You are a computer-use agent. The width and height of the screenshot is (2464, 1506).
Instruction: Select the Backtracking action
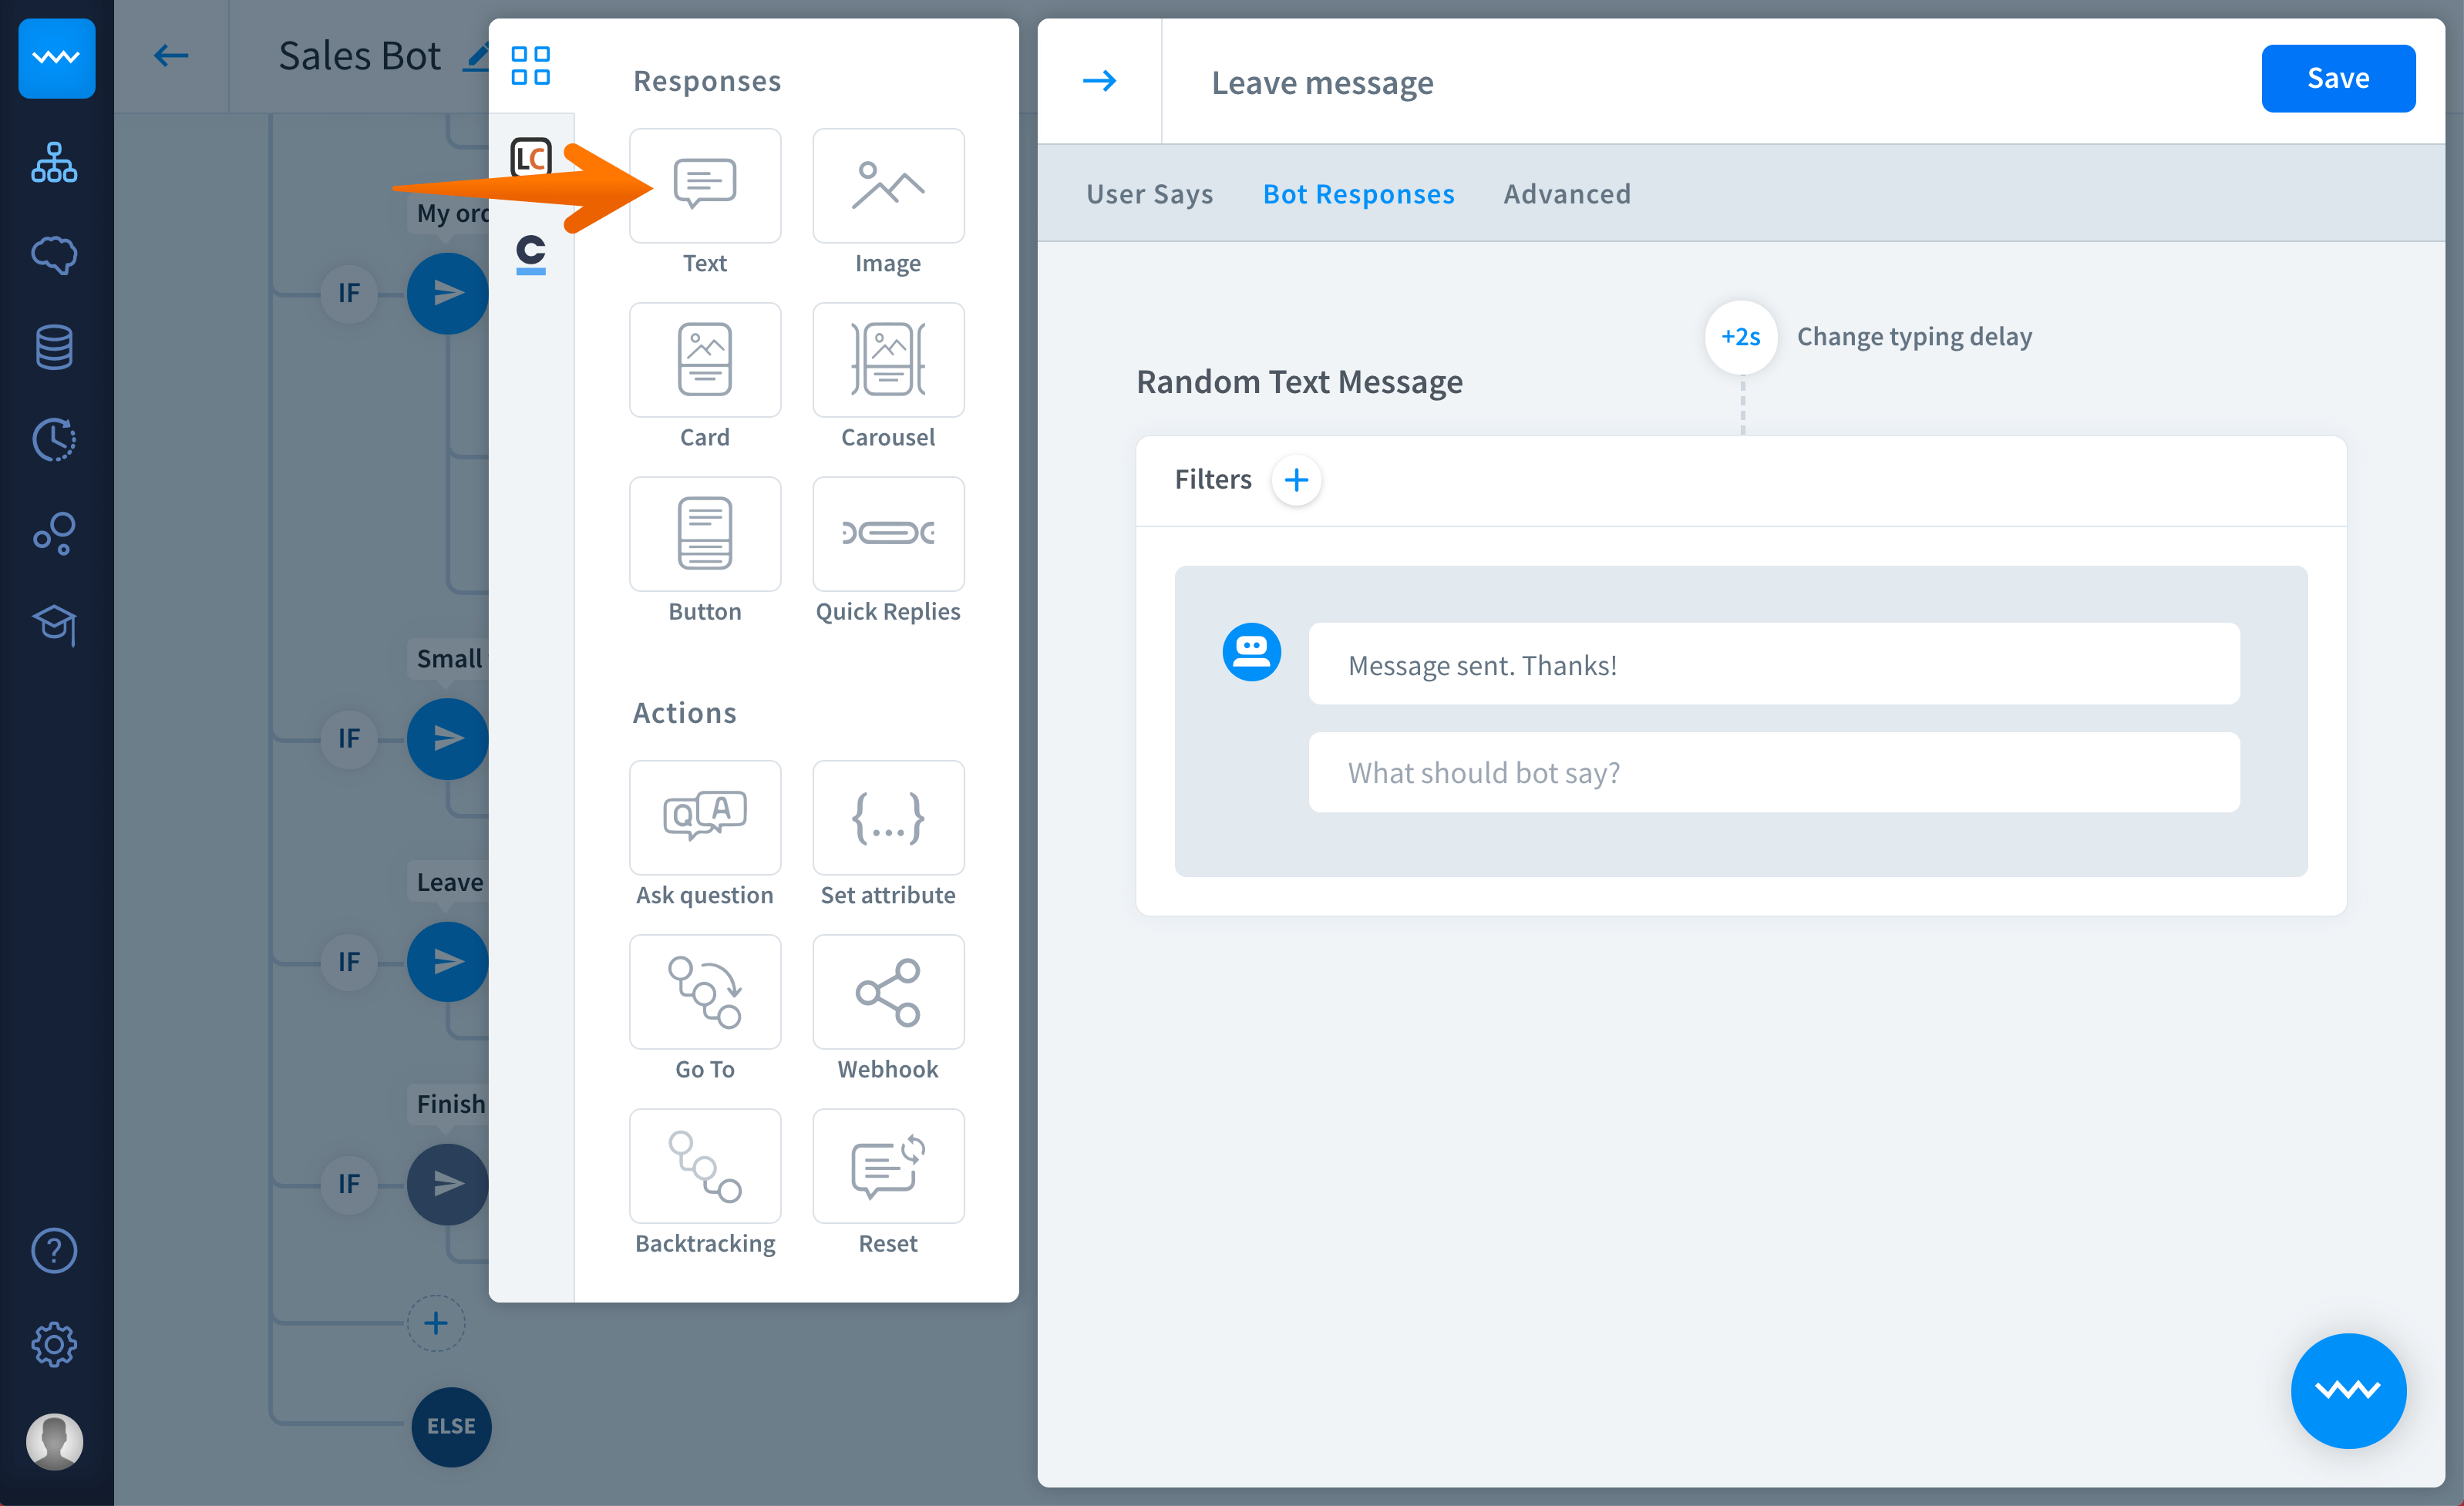pos(704,1165)
